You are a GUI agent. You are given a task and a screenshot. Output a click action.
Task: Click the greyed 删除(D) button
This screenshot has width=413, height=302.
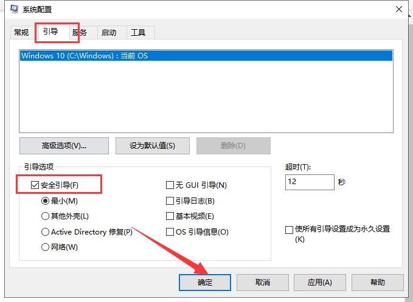click(x=234, y=146)
